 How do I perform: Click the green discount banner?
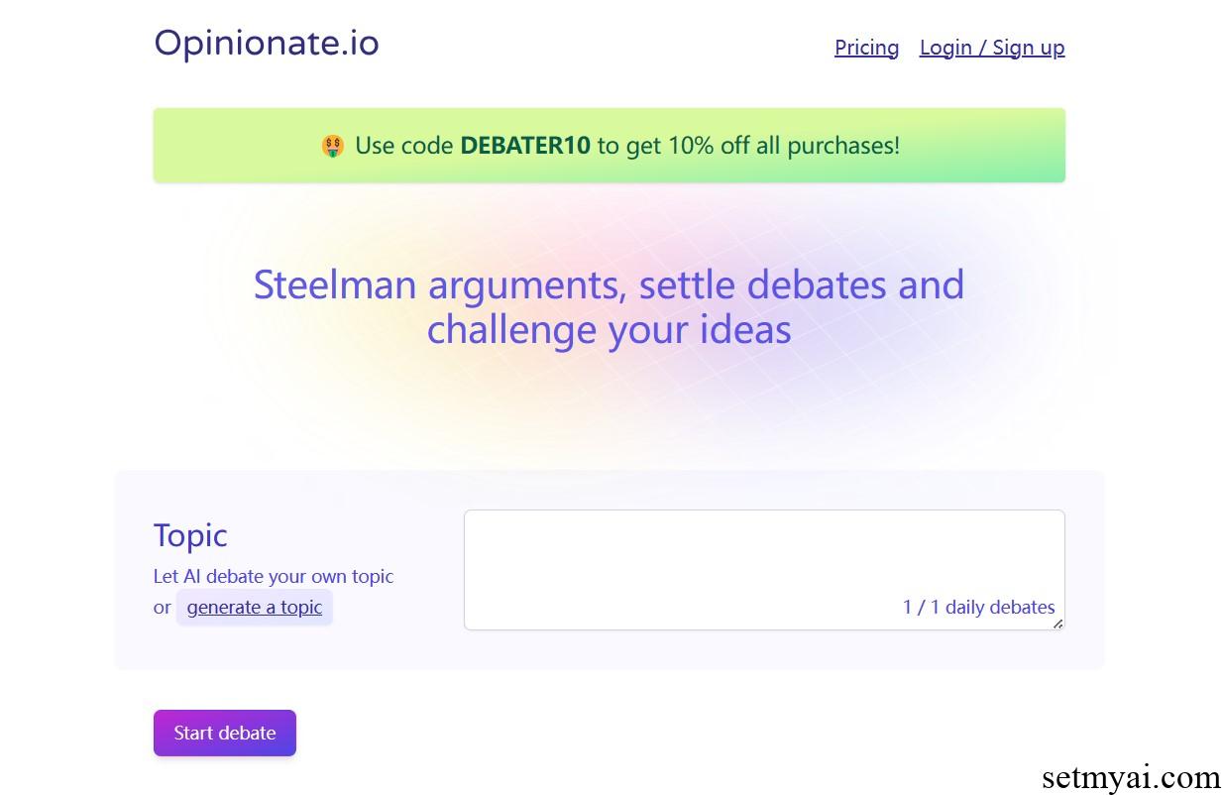click(610, 146)
